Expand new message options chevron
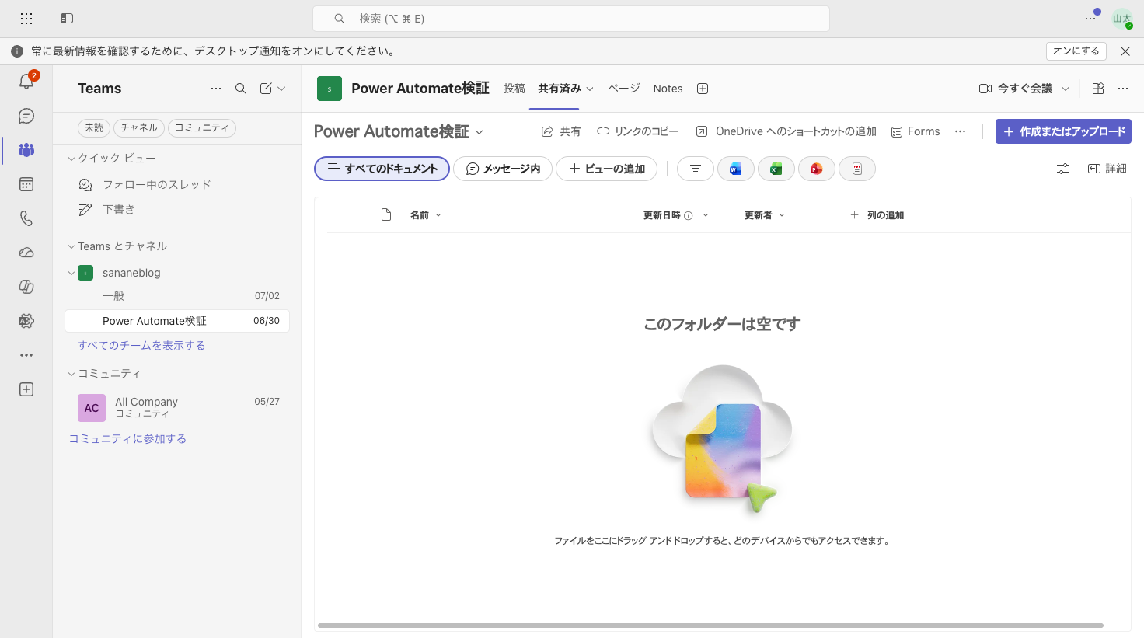The width and height of the screenshot is (1144, 638). click(x=281, y=89)
